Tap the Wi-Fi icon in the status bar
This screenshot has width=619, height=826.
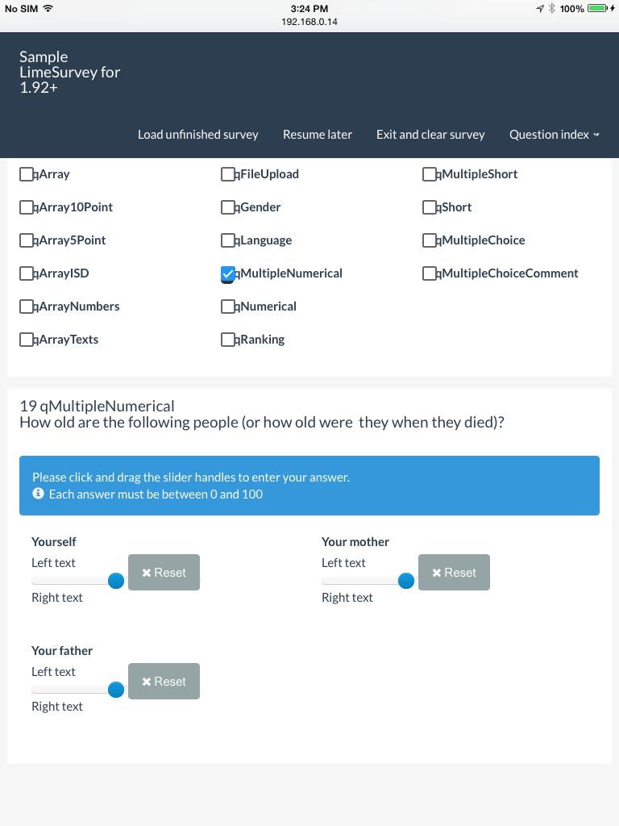tap(48, 8)
